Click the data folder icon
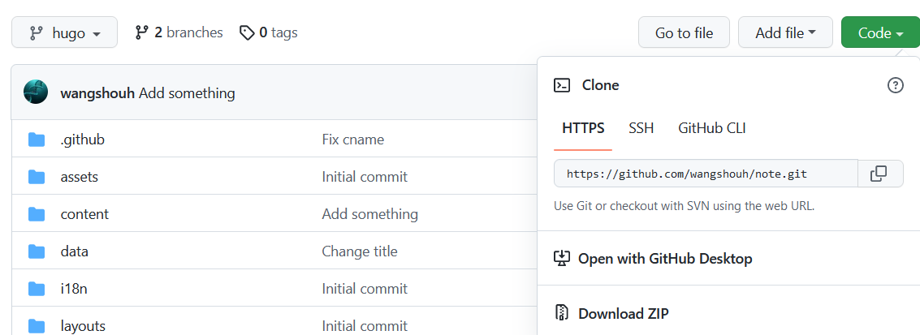 click(37, 251)
